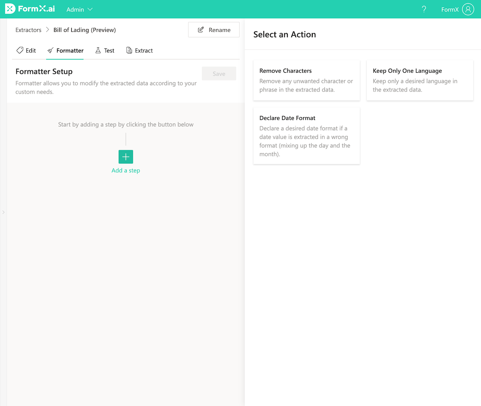Click the tag icon of Edit tab
481x406 pixels.
20,50
